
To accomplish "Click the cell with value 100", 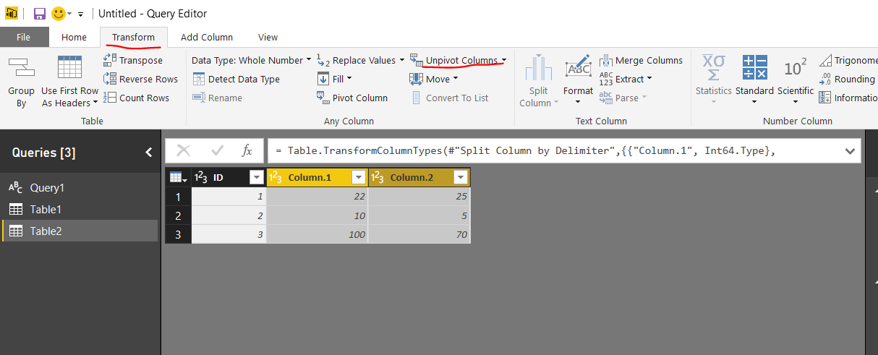I will [x=317, y=234].
